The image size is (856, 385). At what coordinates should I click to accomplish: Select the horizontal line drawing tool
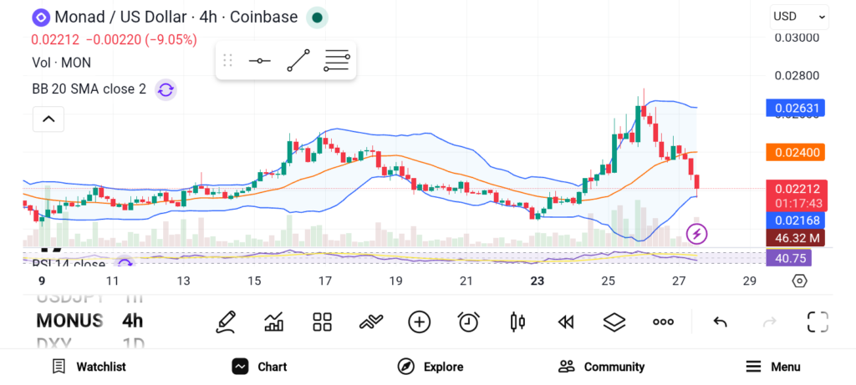tap(259, 61)
